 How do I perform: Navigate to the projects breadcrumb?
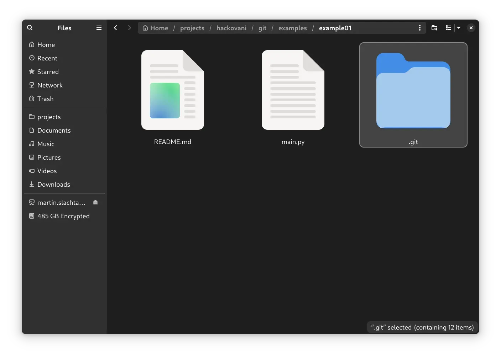[192, 28]
